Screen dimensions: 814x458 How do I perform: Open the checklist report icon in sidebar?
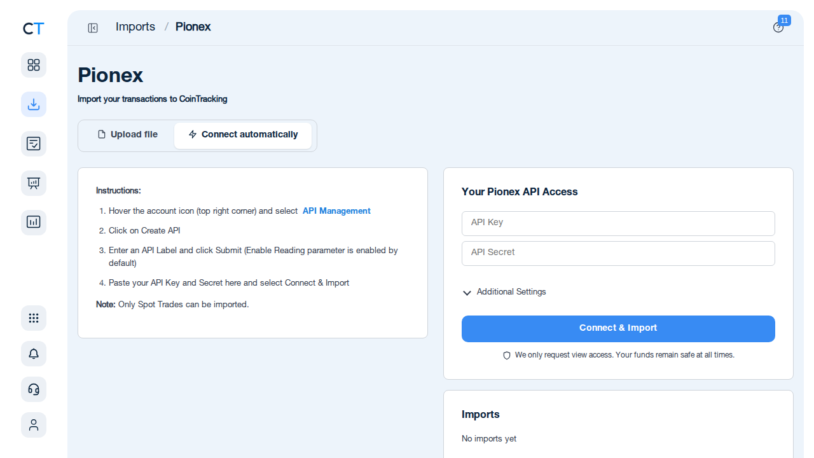coord(34,144)
